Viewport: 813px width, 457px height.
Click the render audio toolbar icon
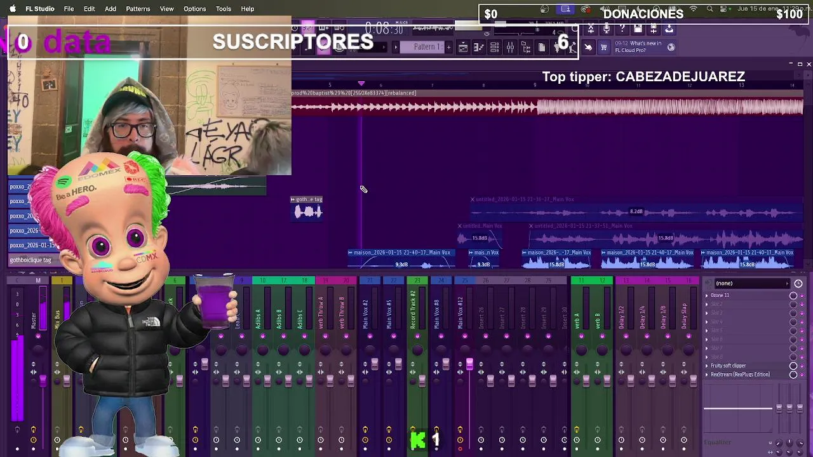pyautogui.click(x=653, y=29)
